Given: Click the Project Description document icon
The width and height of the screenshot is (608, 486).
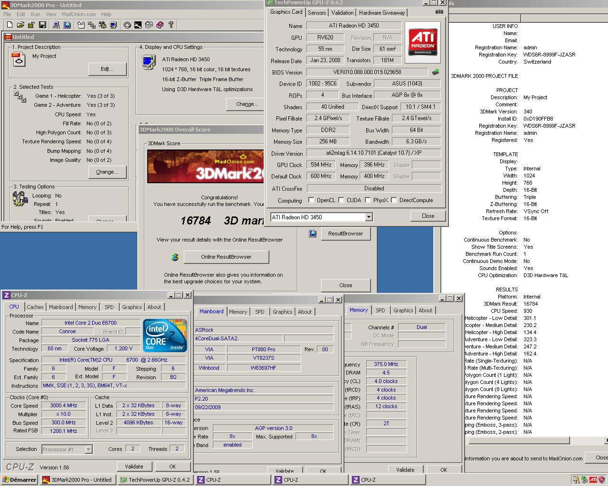Looking at the screenshot, I should [x=19, y=59].
